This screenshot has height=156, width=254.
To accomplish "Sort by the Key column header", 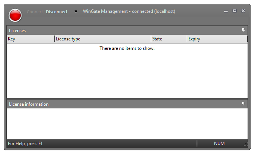I will (x=31, y=39).
